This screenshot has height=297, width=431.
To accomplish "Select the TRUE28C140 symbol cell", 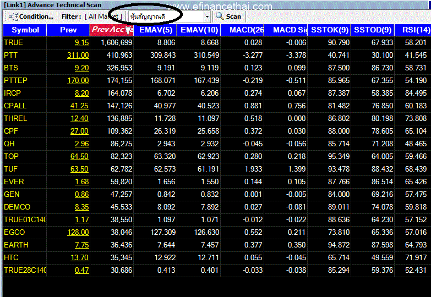I will 24,271.
